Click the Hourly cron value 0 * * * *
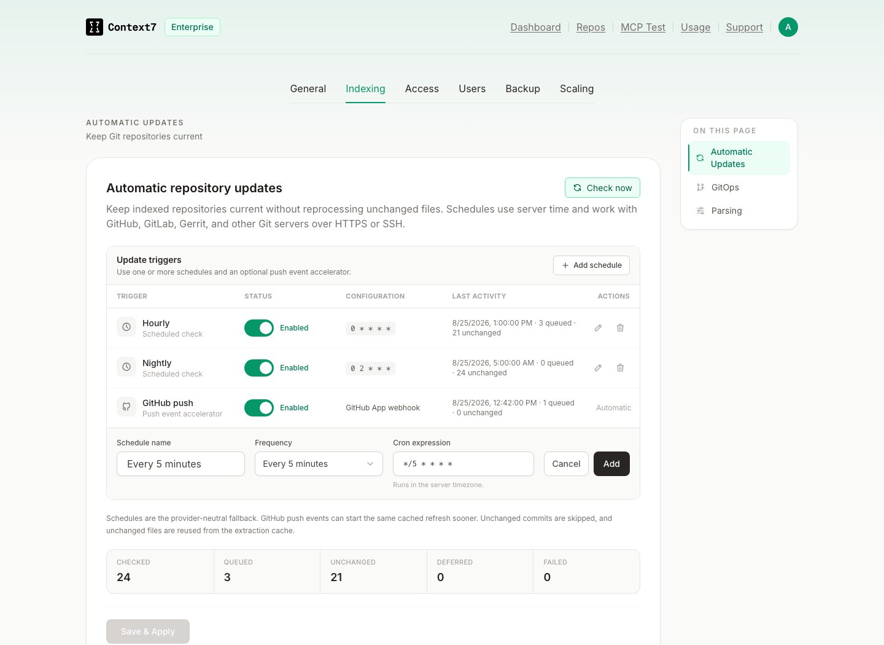The height and width of the screenshot is (645, 884). pyautogui.click(x=370, y=329)
